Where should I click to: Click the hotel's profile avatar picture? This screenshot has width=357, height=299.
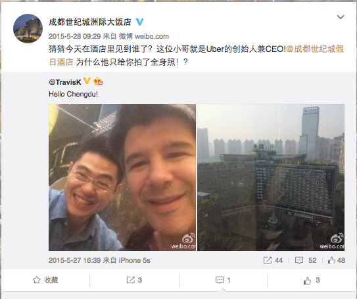pos(28,28)
